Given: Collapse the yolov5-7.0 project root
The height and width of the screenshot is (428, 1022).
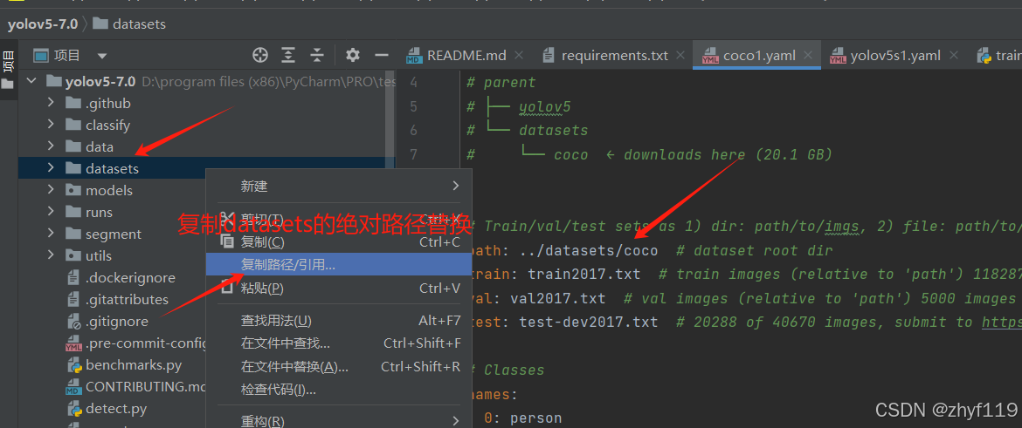Looking at the screenshot, I should point(30,82).
